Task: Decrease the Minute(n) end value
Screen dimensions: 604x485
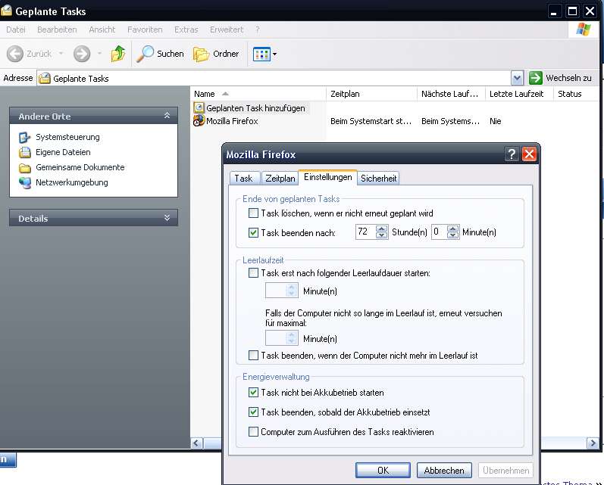Action: (x=453, y=235)
